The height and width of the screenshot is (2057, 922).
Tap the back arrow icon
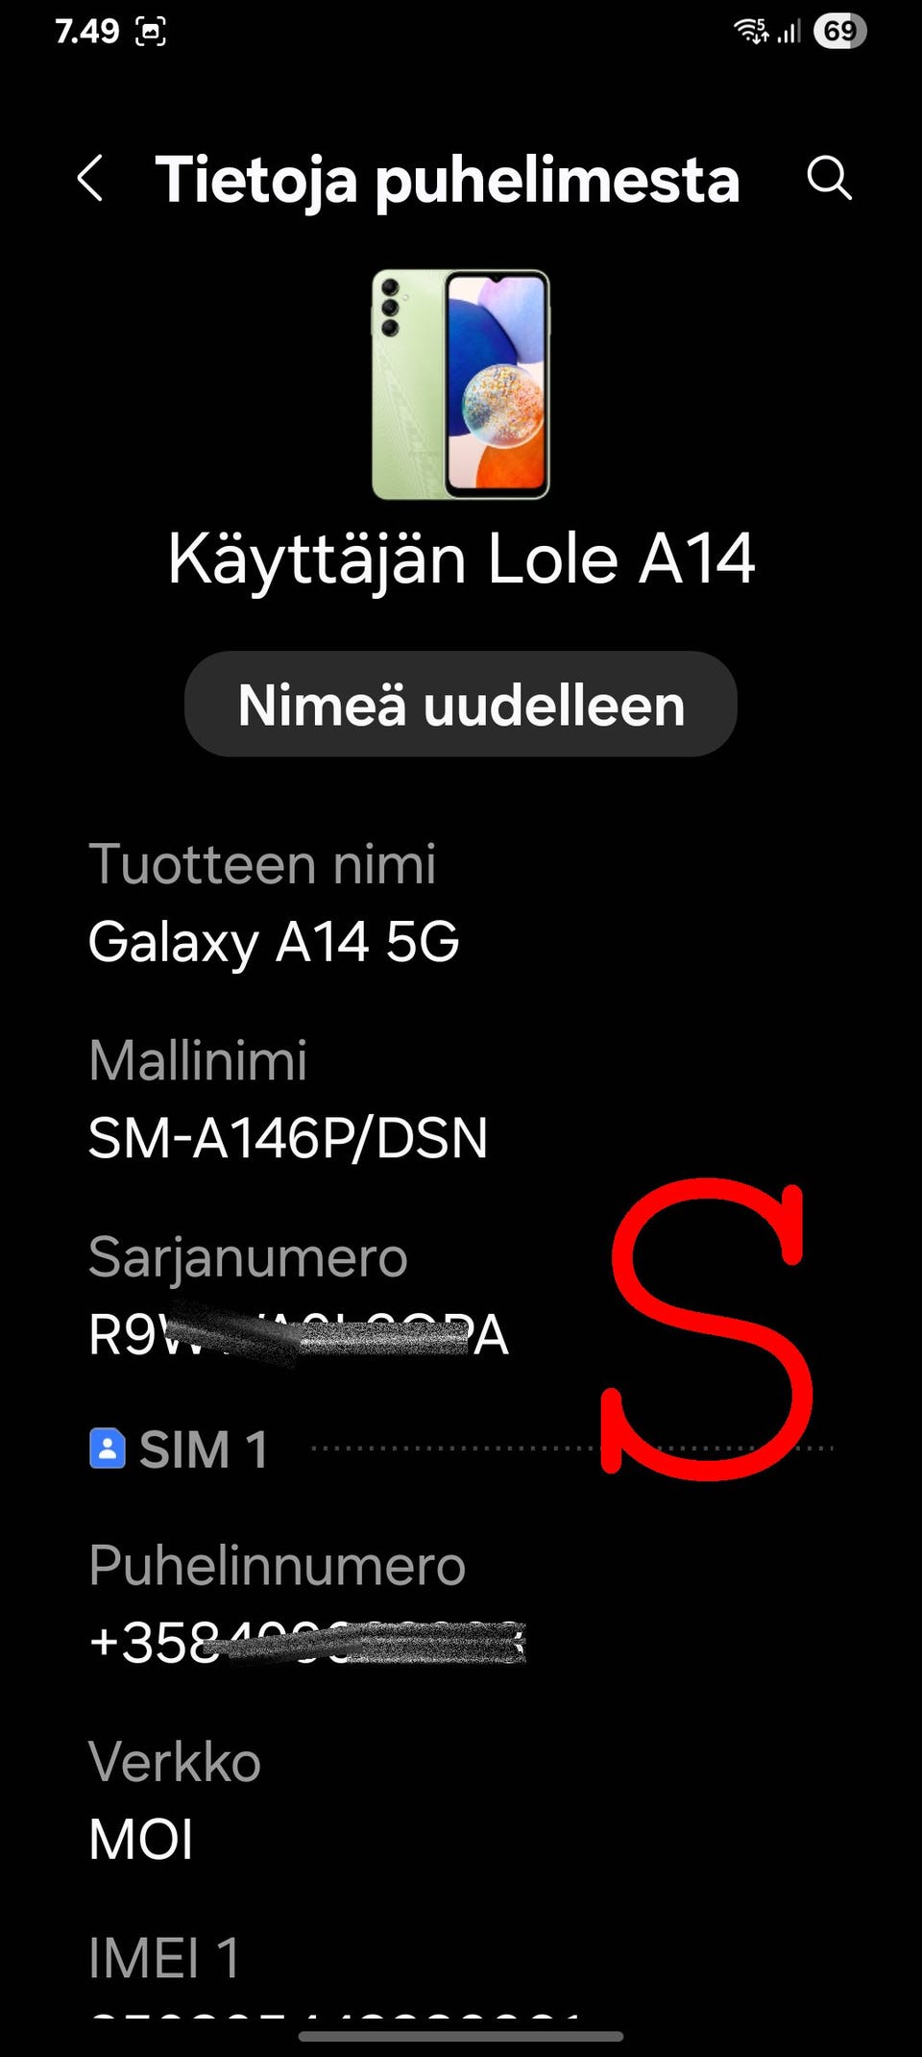[x=90, y=179]
